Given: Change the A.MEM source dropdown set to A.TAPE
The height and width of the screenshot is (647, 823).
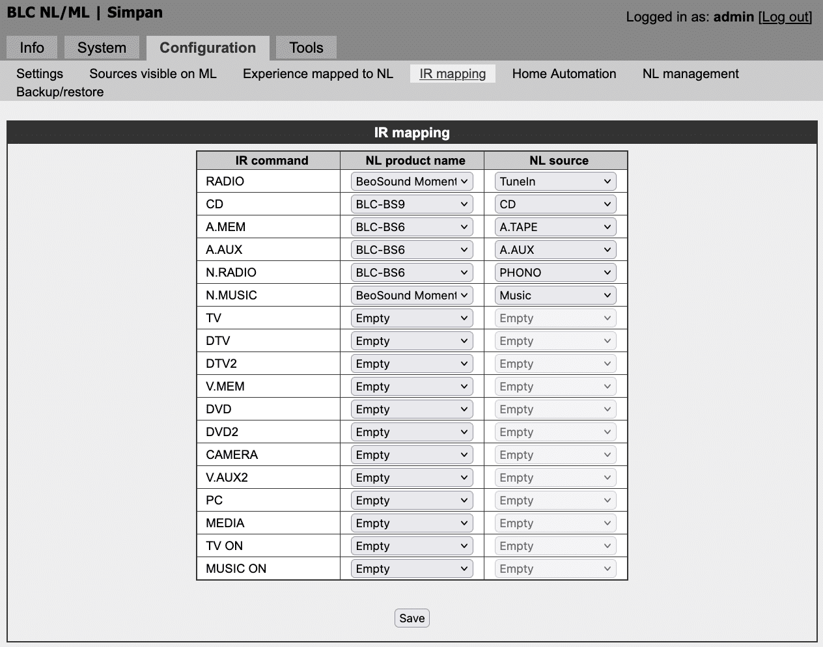Looking at the screenshot, I should click(555, 227).
